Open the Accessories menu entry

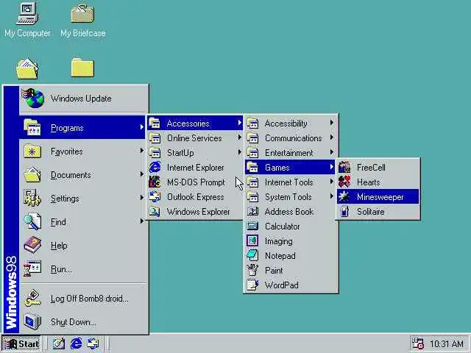195,123
